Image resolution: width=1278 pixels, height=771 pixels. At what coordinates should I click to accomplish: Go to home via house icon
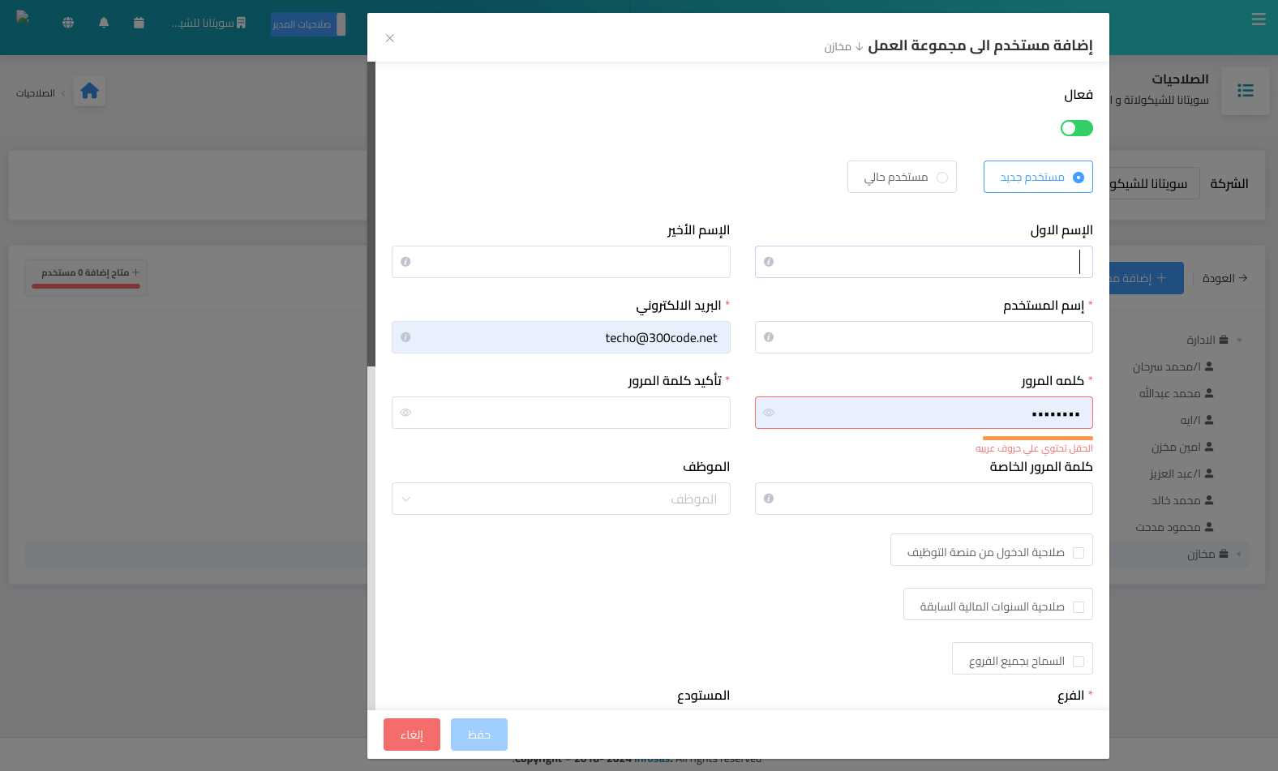coord(89,91)
